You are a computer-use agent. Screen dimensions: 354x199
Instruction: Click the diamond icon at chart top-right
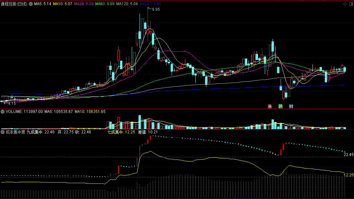345,4
